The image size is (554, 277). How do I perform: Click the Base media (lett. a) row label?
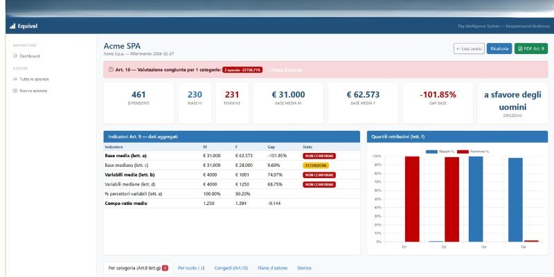tap(125, 156)
